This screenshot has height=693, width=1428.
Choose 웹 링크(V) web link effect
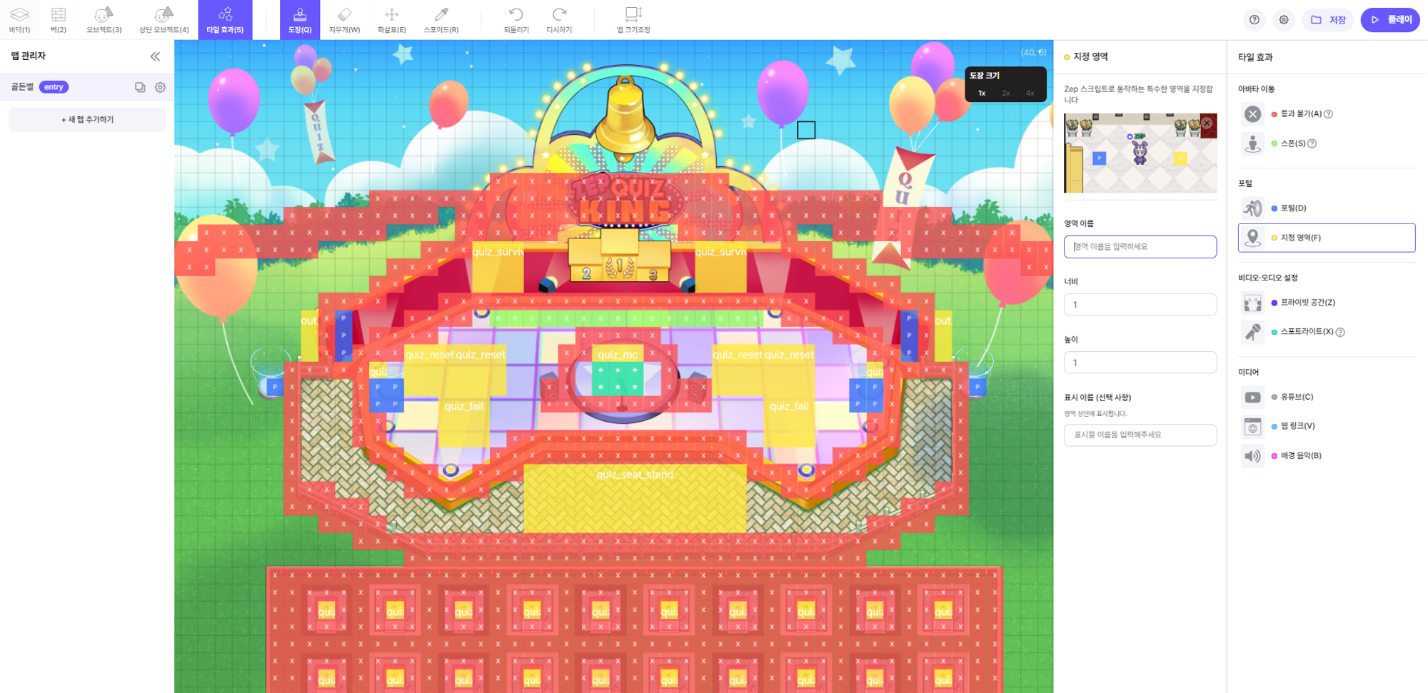click(1327, 426)
